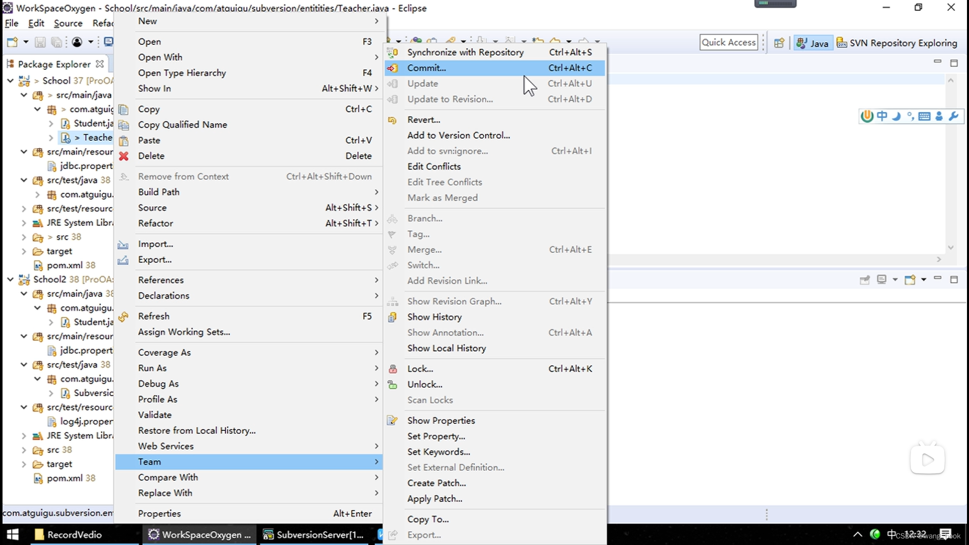Image resolution: width=969 pixels, height=545 pixels.
Task: Click the Import icon in context menu
Action: point(123,244)
